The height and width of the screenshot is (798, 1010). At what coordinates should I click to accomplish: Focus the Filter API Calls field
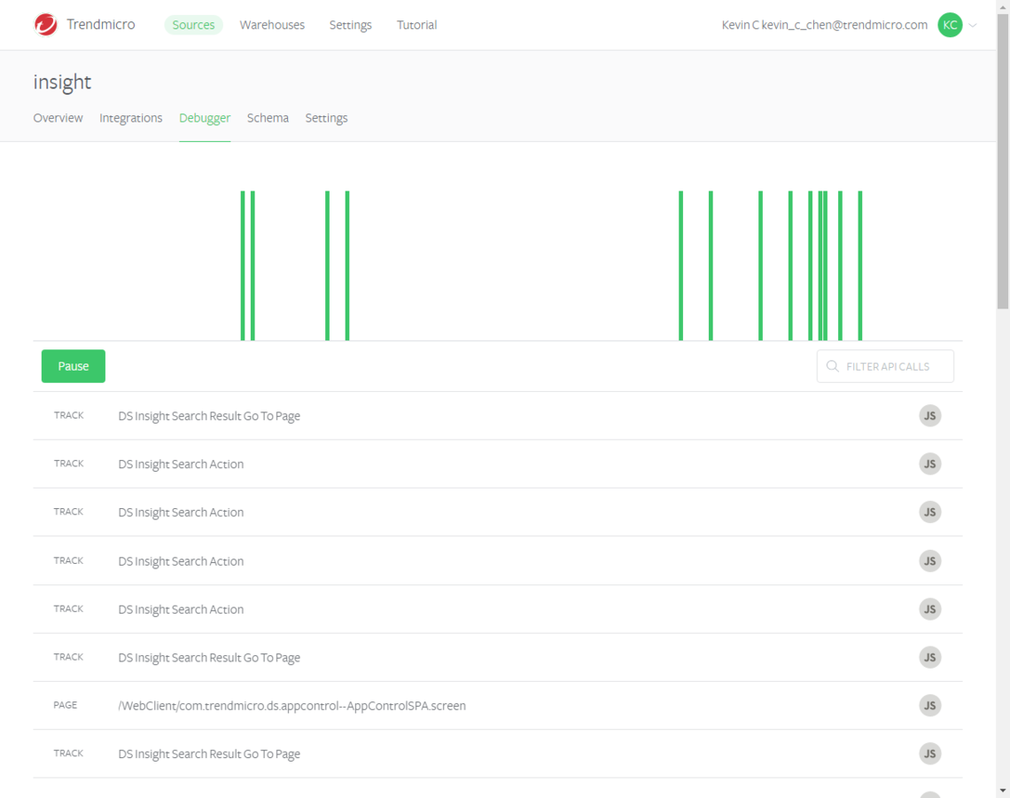[x=885, y=366]
